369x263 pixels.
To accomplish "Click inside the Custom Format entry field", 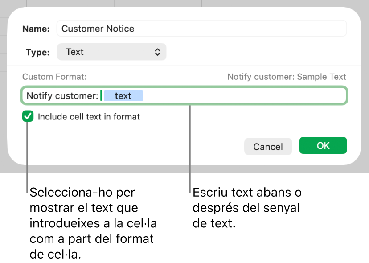I will coord(223,95).
